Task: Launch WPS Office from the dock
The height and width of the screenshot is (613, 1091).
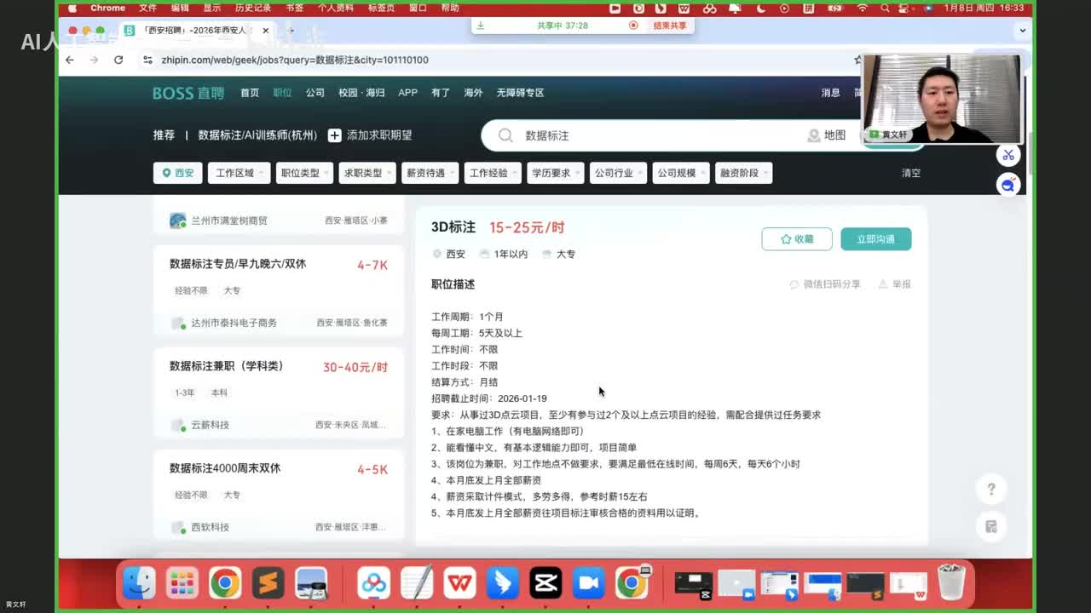Action: click(459, 583)
